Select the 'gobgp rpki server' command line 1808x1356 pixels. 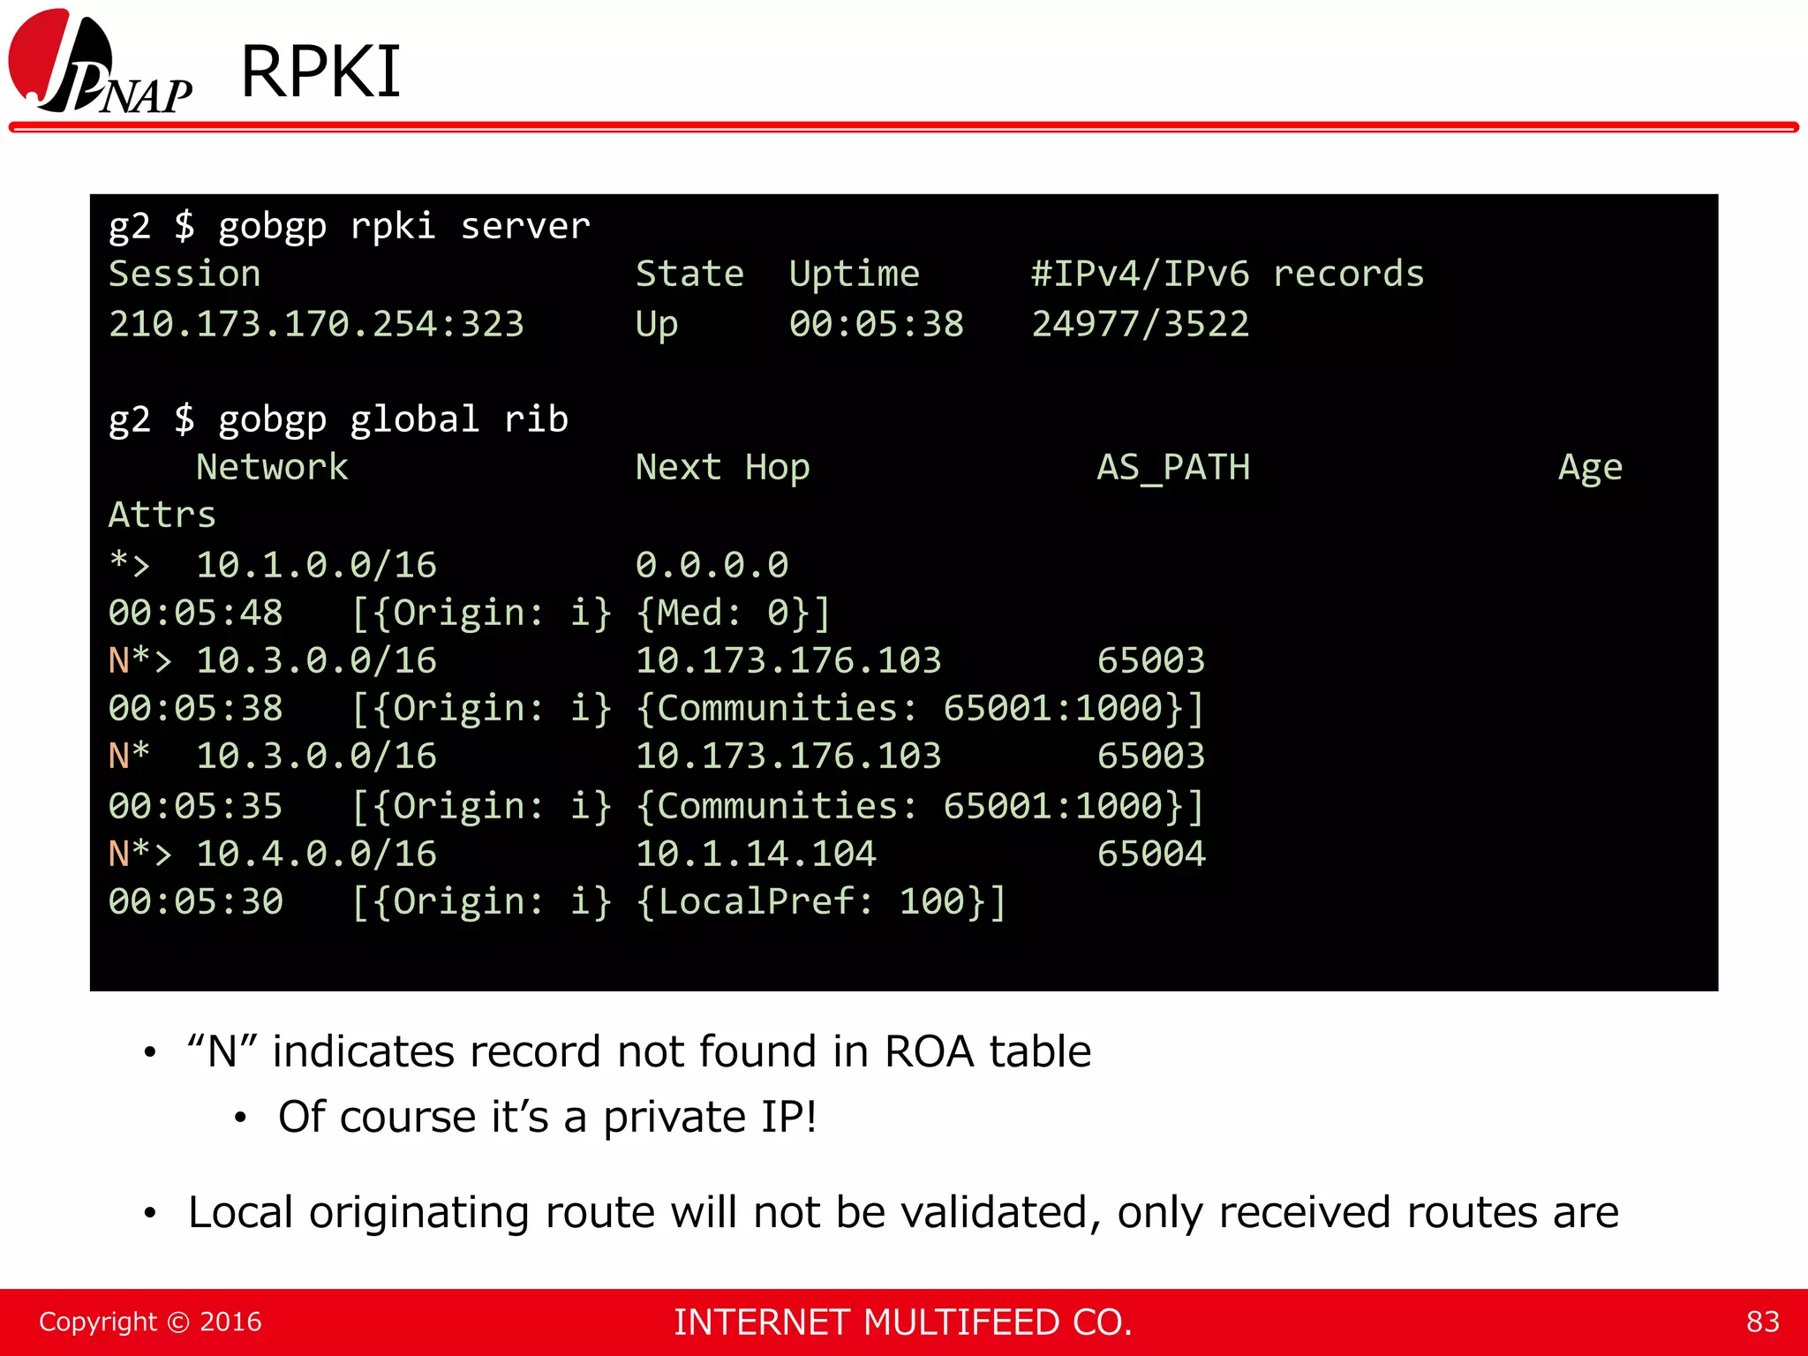350,226
